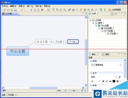Open the 文件 menu
This screenshot has height=98, width=128.
point(5,6)
